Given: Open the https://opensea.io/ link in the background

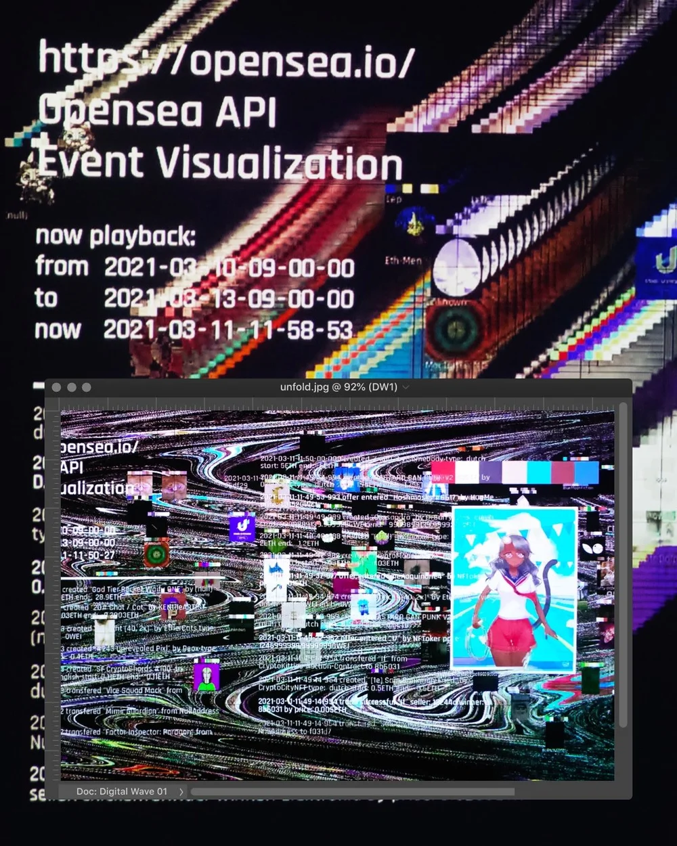Looking at the screenshot, I should click(226, 60).
